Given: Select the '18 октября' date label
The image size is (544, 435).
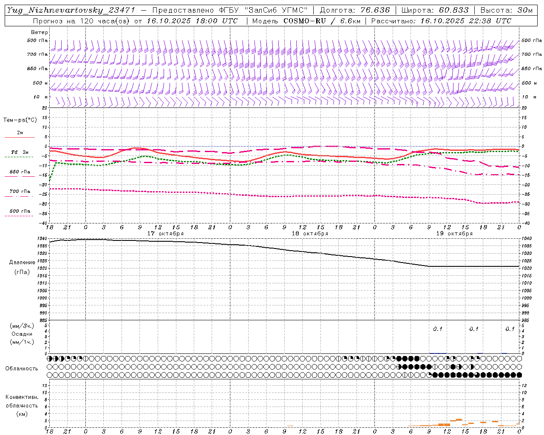Looking at the screenshot, I should [310, 234].
